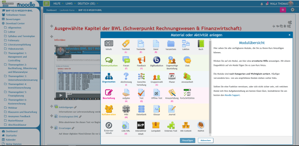Choose the Gruppenwahl module icon

(x=157, y=77)
